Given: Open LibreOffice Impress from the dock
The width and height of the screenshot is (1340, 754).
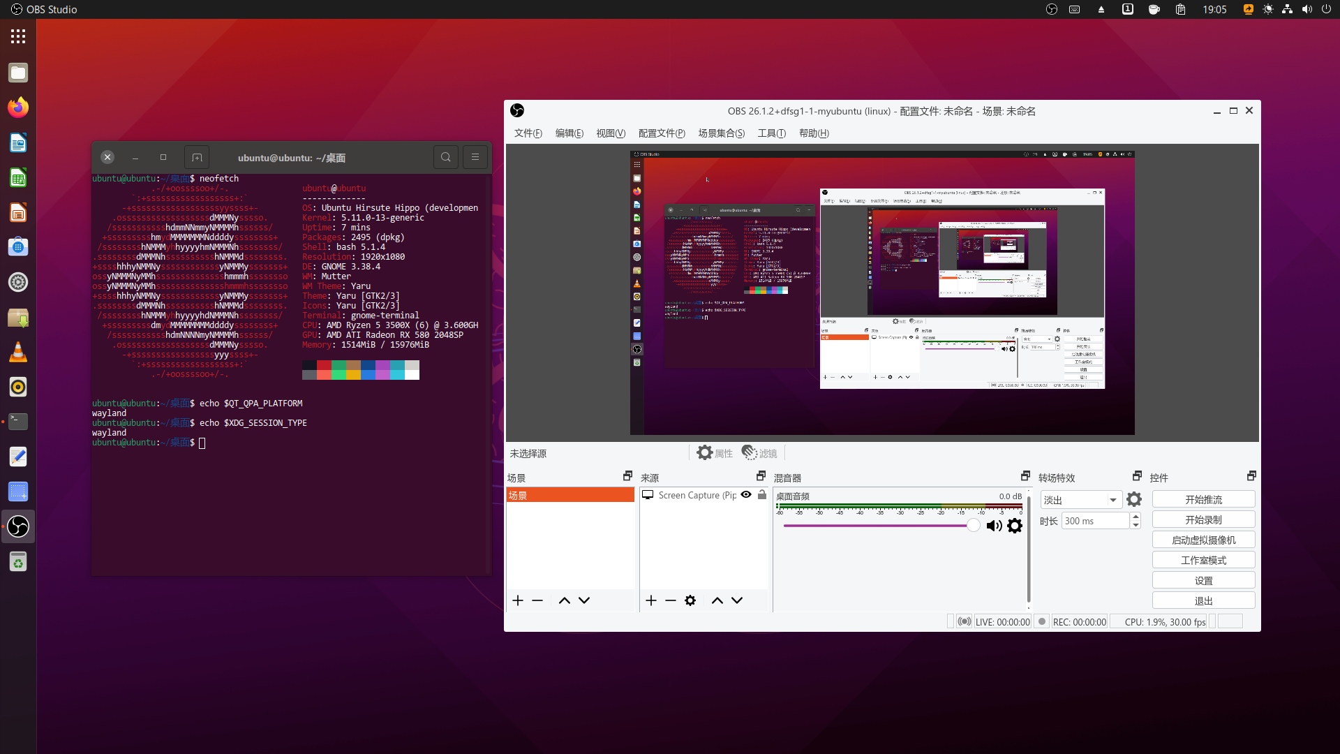Looking at the screenshot, I should [18, 212].
